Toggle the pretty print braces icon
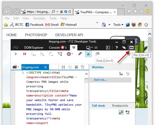Image resolution: width=155 pixels, height=125 pixels. click(63, 67)
